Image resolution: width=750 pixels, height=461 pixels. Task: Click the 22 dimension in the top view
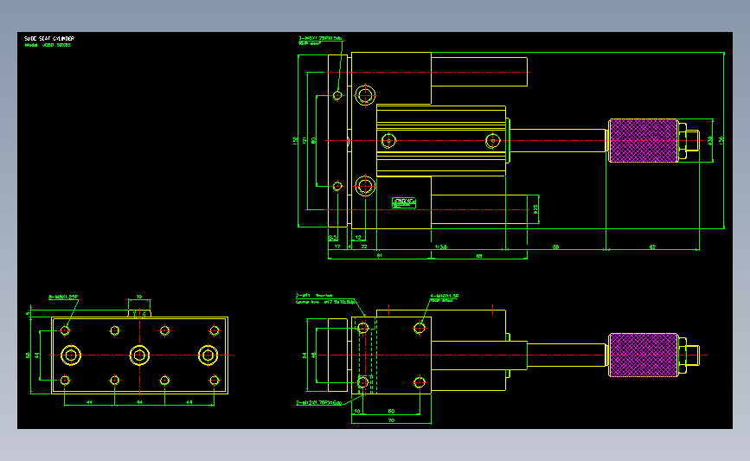pyautogui.click(x=364, y=247)
